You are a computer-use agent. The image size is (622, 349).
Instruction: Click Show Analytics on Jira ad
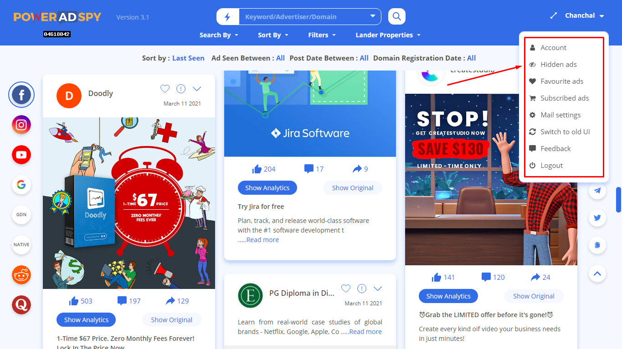coord(267,188)
